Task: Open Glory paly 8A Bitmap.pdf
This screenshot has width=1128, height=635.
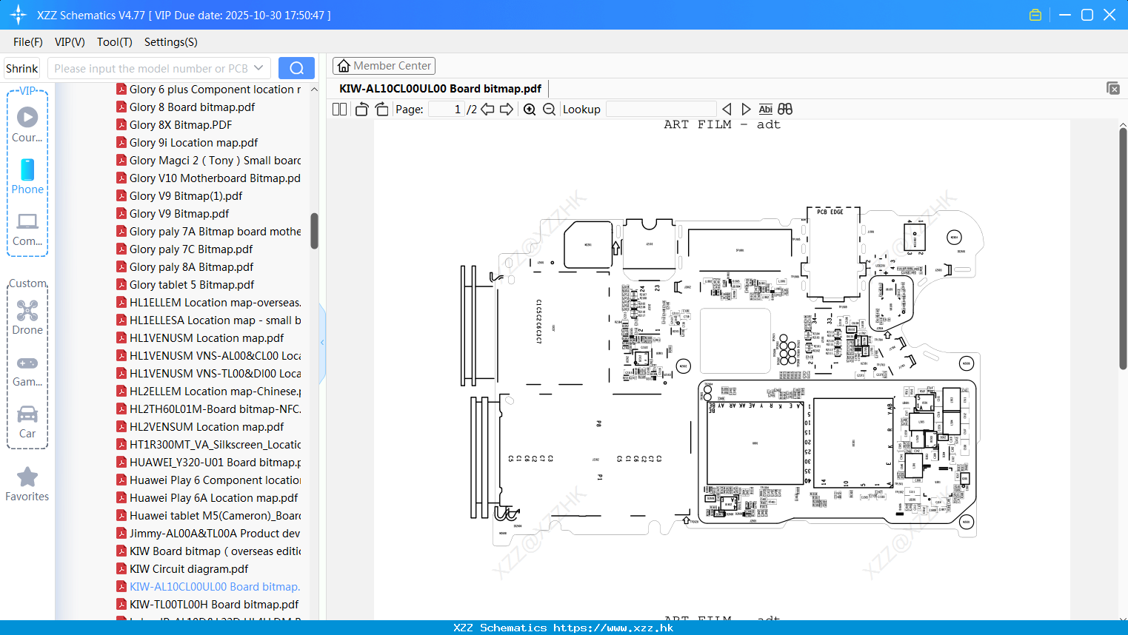Action: pyautogui.click(x=185, y=266)
